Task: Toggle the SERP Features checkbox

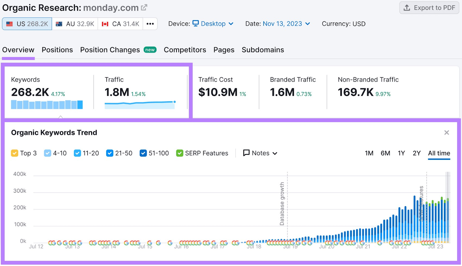Action: tap(180, 153)
